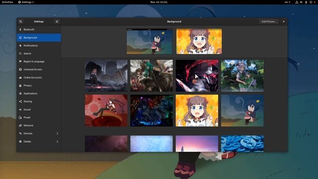Choose the orange brown-haired girl wallpaper in the grid

197,110
